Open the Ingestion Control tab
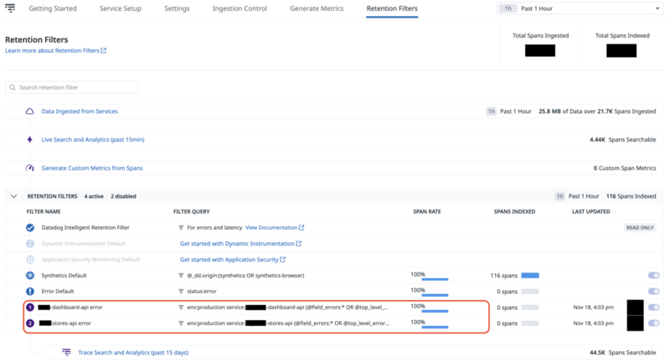Screen dimensions: 670x362 240,8
